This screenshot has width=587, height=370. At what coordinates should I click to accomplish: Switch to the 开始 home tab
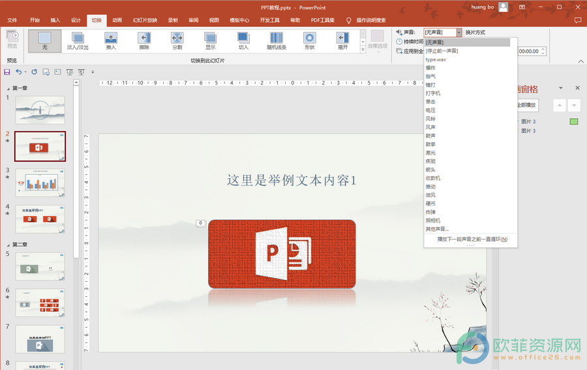pyautogui.click(x=35, y=20)
